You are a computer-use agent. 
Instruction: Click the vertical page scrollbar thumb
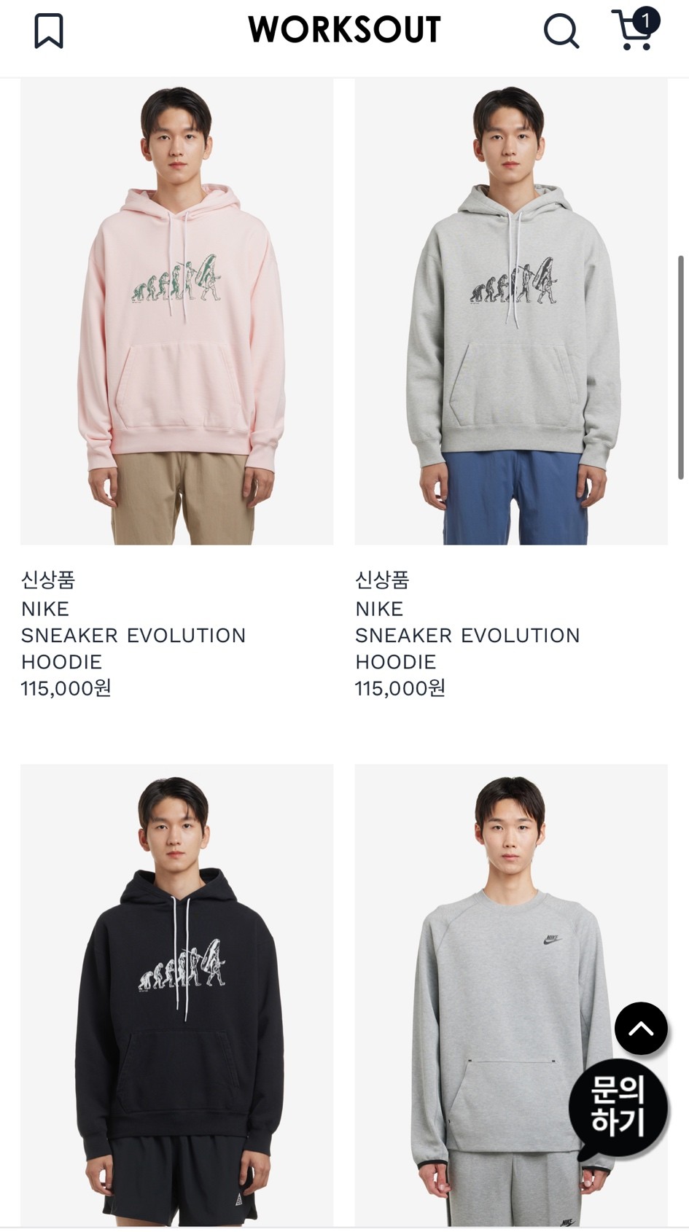coord(681,367)
